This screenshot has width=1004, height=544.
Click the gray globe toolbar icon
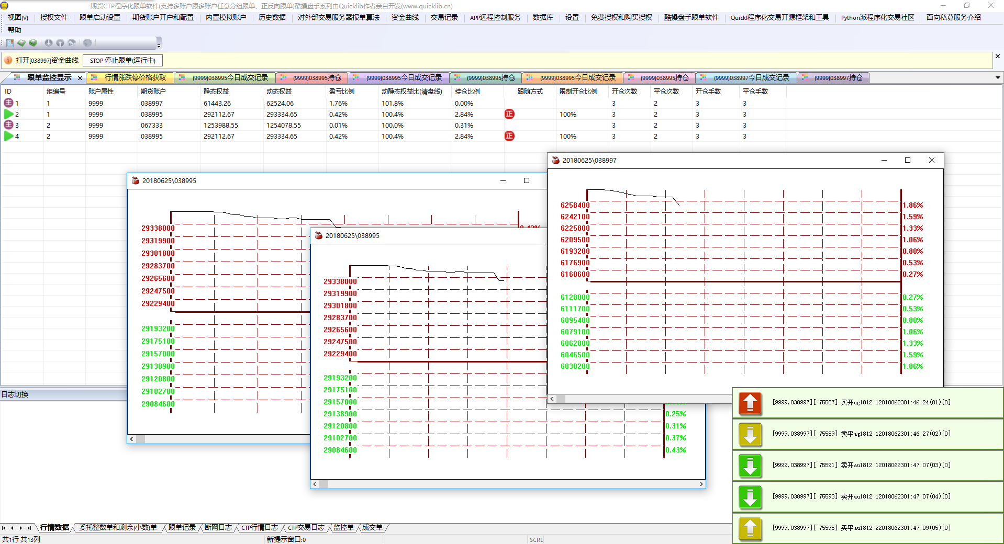point(87,43)
